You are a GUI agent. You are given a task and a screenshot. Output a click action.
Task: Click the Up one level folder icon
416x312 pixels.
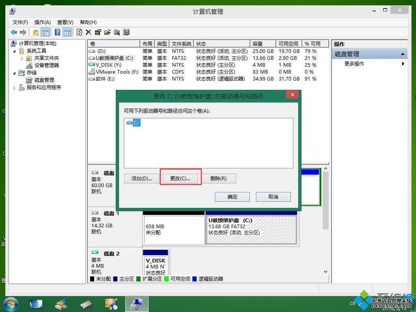pos(36,33)
